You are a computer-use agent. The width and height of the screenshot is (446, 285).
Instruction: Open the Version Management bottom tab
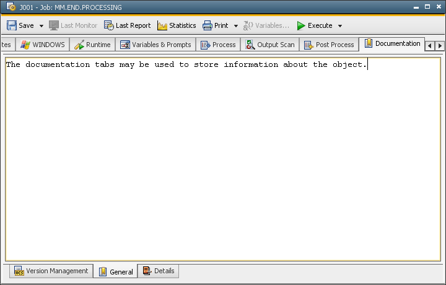[51, 271]
